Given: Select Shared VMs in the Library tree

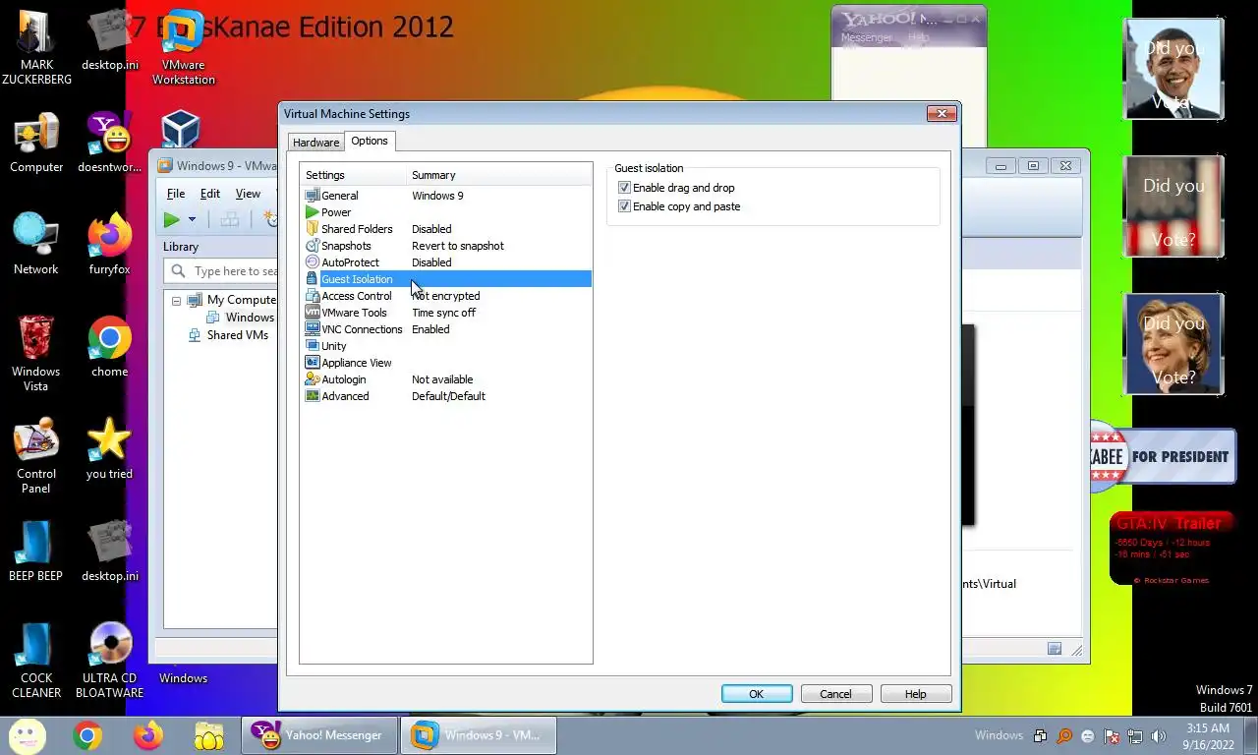Looking at the screenshot, I should coord(238,335).
